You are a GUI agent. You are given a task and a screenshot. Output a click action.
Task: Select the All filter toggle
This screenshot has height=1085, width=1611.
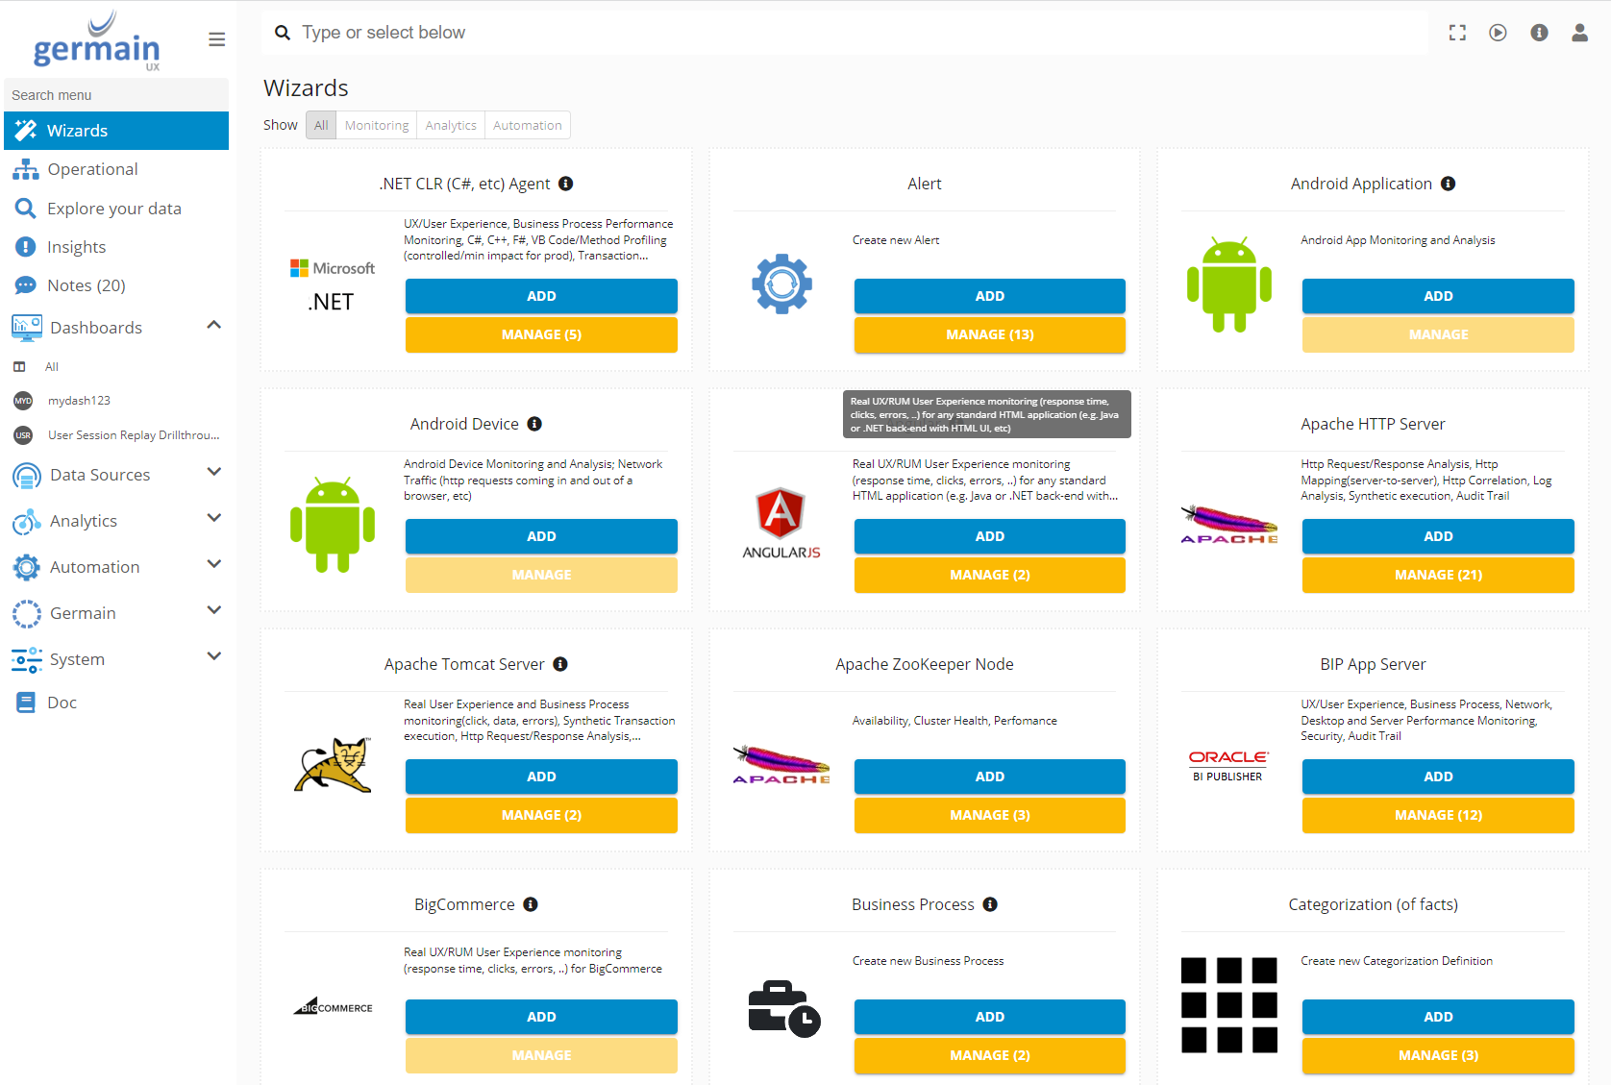(x=321, y=125)
